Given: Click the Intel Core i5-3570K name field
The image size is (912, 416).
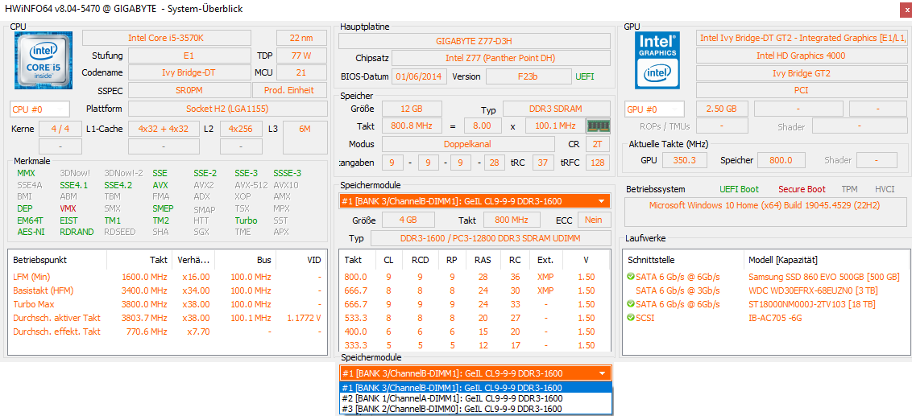Looking at the screenshot, I should 166,38.
